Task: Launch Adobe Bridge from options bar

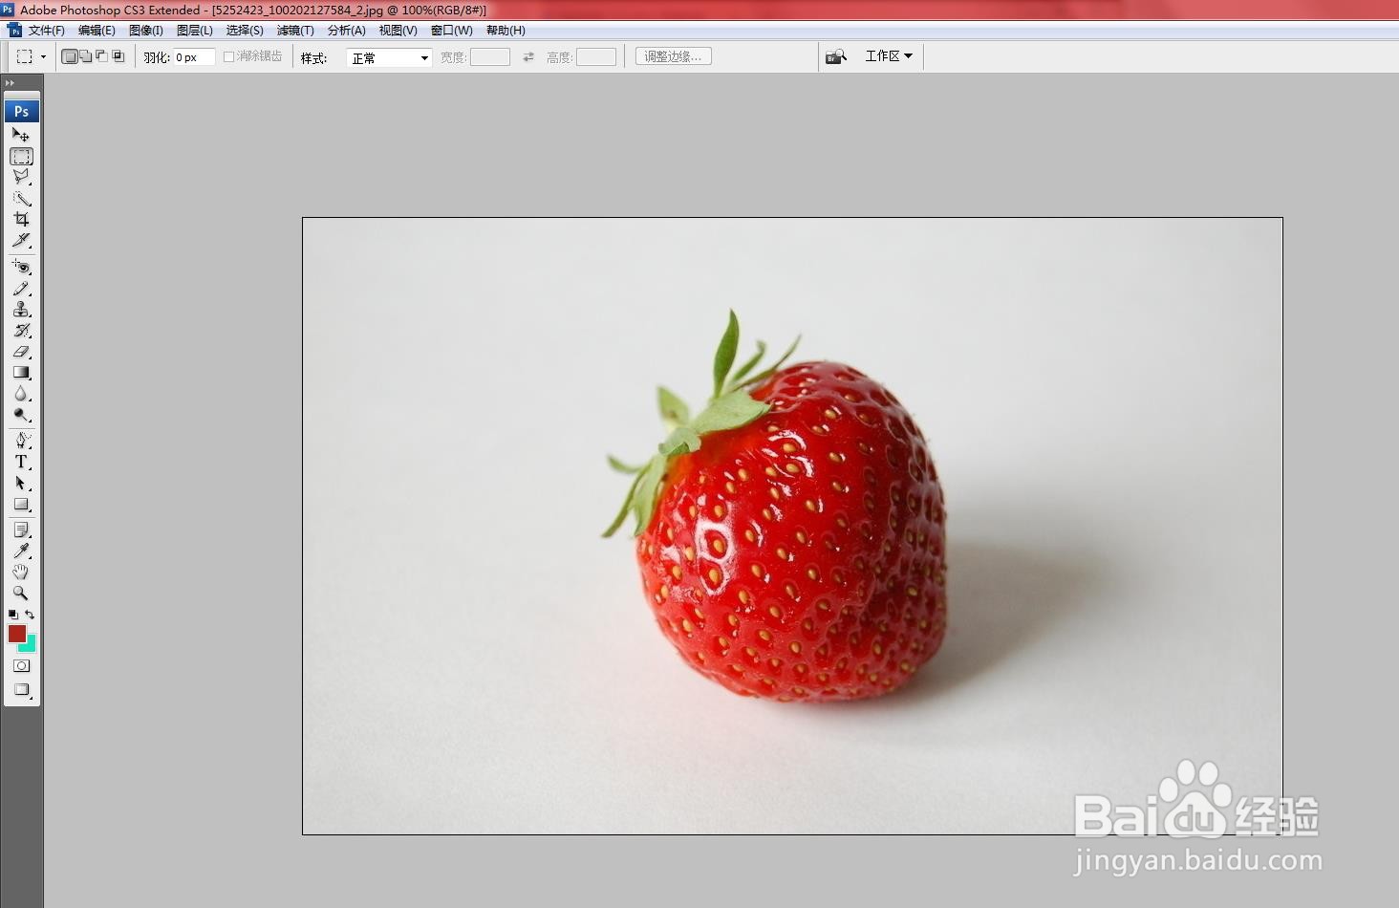Action: click(x=836, y=56)
